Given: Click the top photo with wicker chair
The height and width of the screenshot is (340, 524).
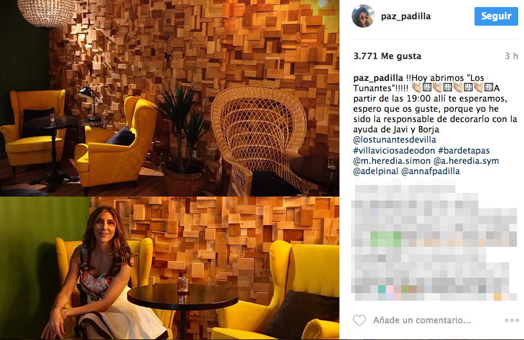Looking at the screenshot, I should click(x=170, y=98).
